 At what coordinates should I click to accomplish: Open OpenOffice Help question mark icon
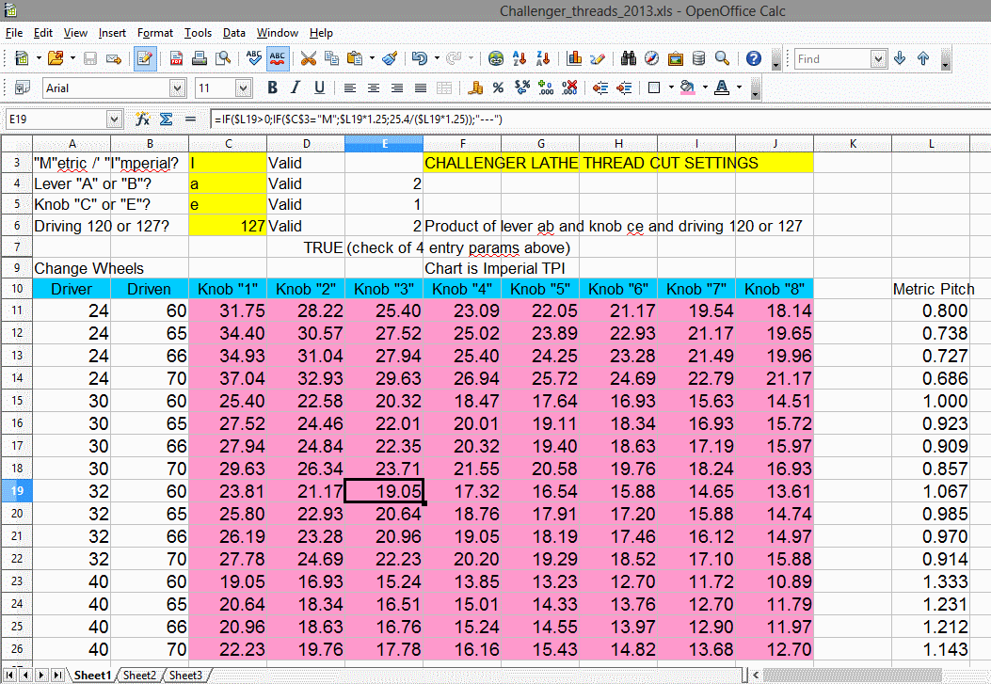(753, 58)
